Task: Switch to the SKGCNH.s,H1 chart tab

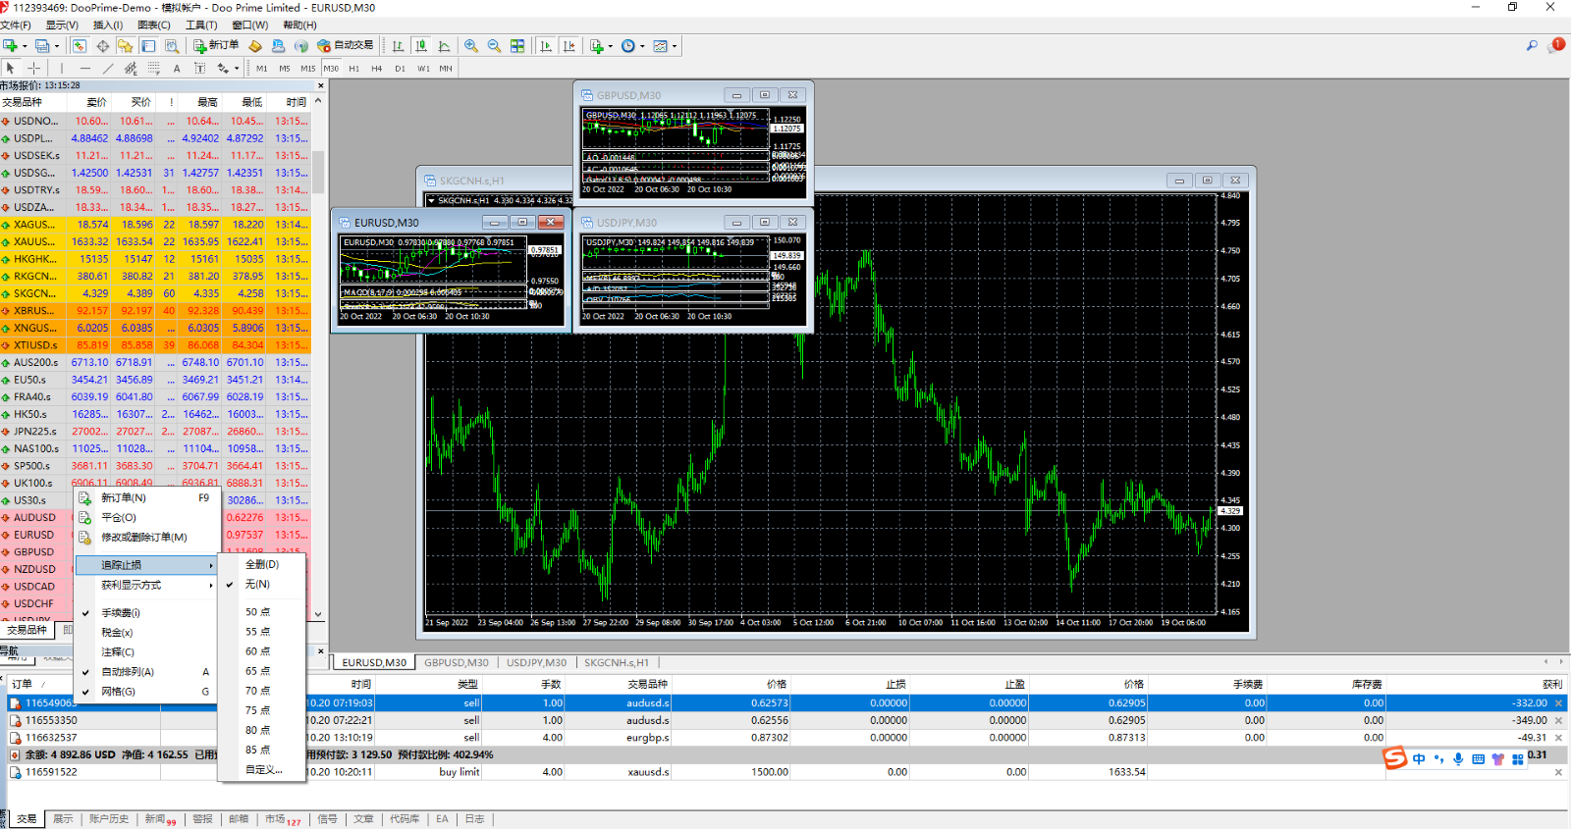Action: [617, 663]
